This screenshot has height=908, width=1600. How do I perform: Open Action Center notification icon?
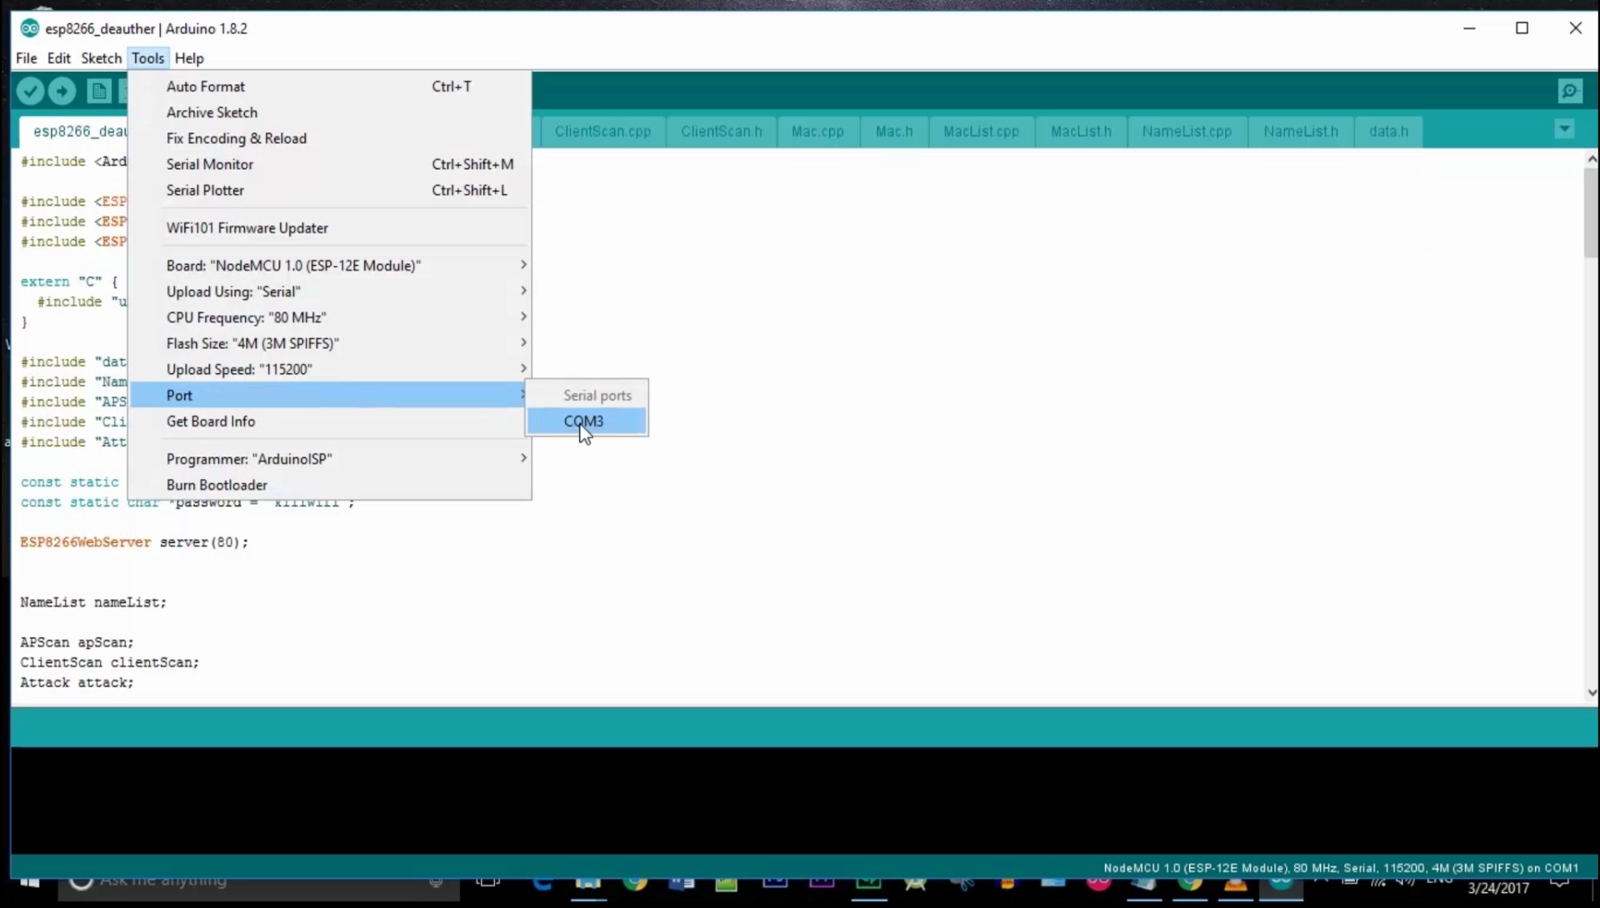1560,883
